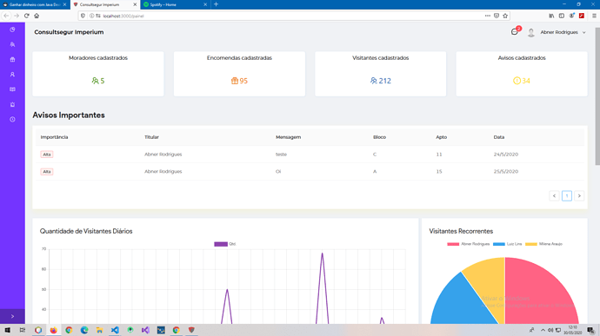Open the packages gift icon in sidebar
Image resolution: width=600 pixels, height=336 pixels.
pyautogui.click(x=12, y=59)
